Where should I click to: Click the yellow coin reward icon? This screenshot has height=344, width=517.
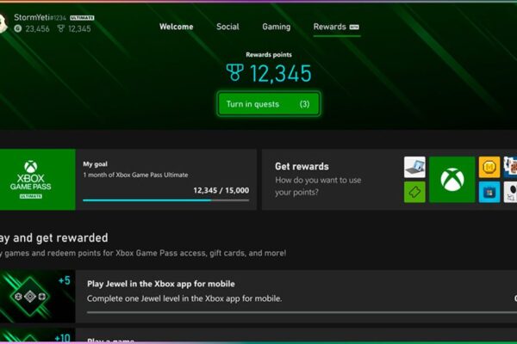[489, 167]
